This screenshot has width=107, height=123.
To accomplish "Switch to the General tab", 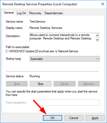I will coord(9,13).
